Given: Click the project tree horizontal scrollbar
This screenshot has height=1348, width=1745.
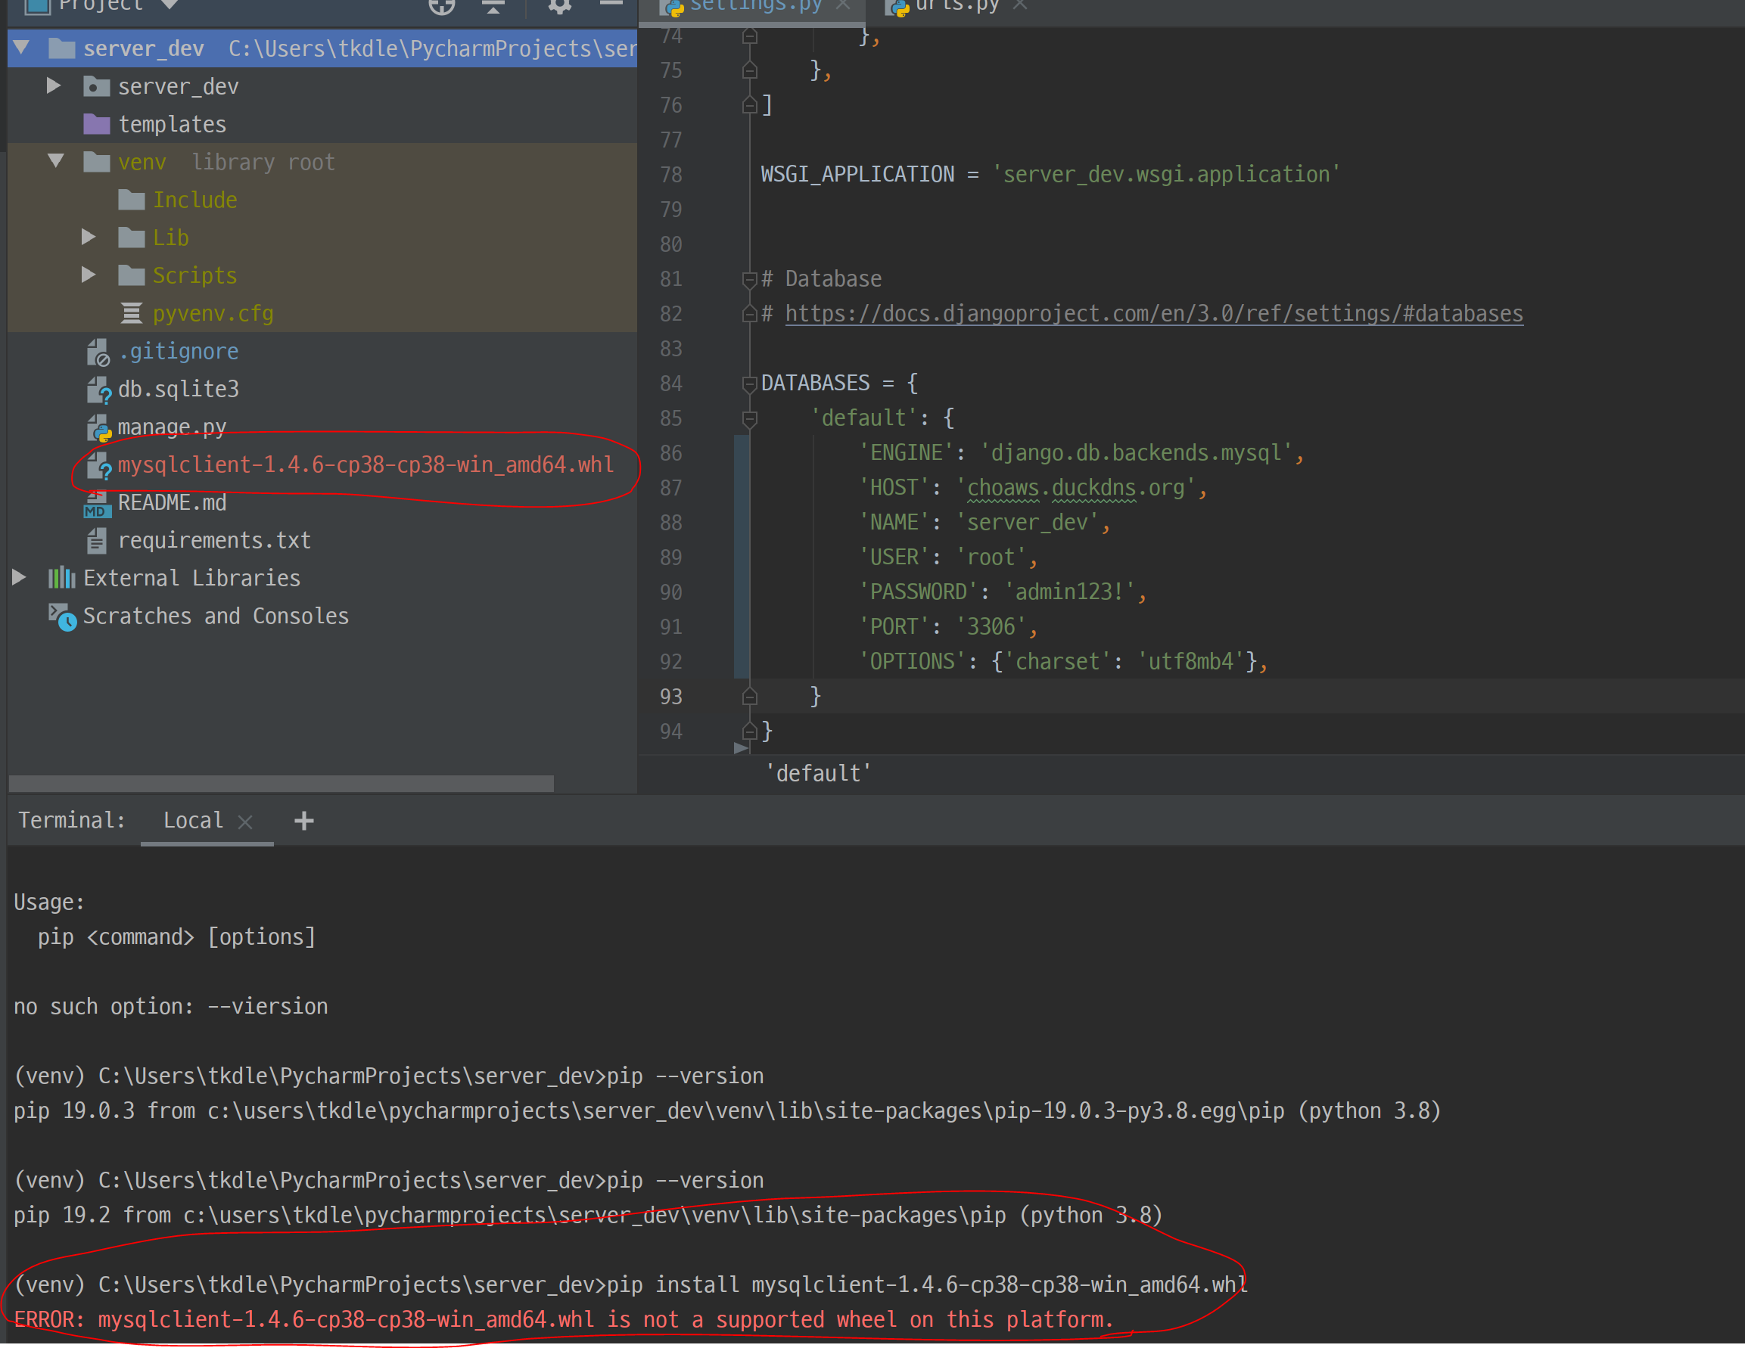Looking at the screenshot, I should tap(282, 784).
